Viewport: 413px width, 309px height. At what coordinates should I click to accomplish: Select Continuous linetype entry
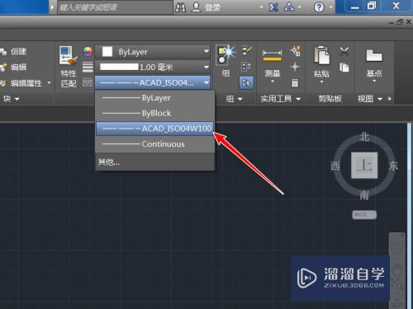pos(155,144)
